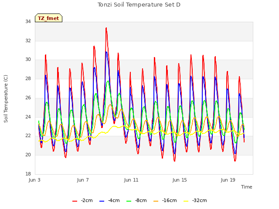Click the Soil Temperature (C) axis label
Screen dimensions: 279x209
pos(6,99)
